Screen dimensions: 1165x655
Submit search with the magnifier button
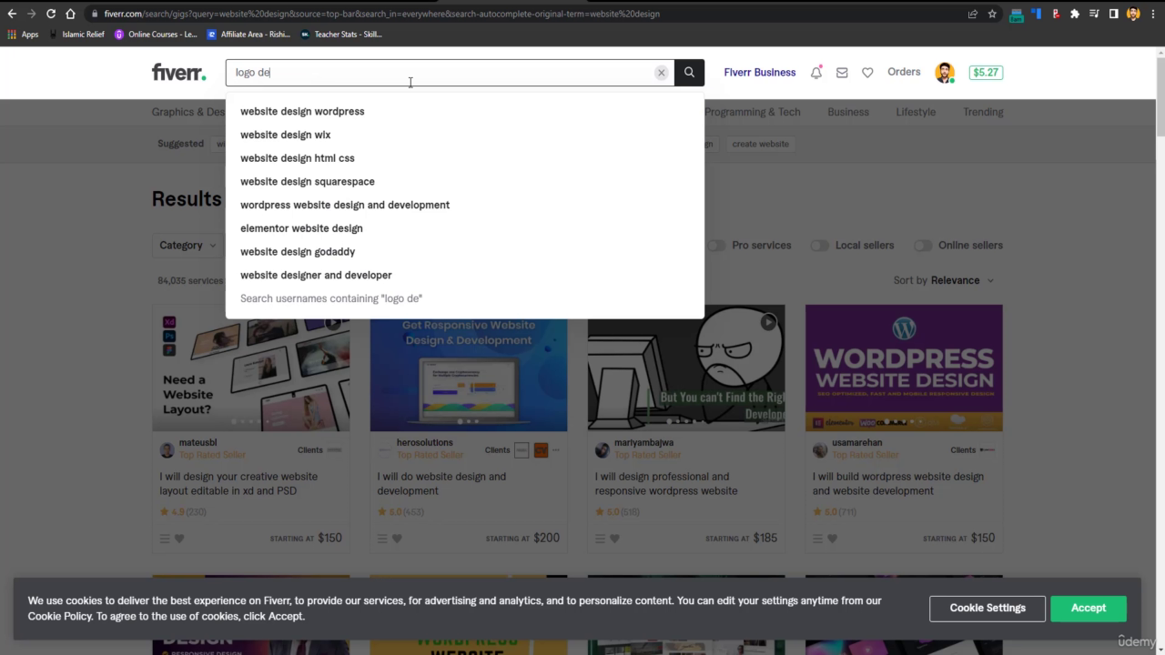[x=689, y=73]
